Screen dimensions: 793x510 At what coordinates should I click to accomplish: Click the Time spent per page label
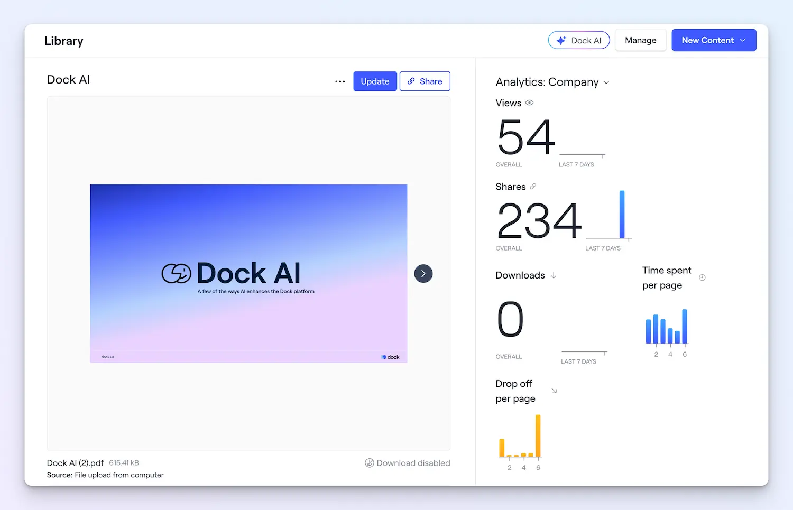click(667, 277)
